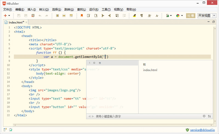Image resolution: width=219 pixels, height=134 pixels.
Task: Open the 文件(F) menu
Action: pos(8,9)
